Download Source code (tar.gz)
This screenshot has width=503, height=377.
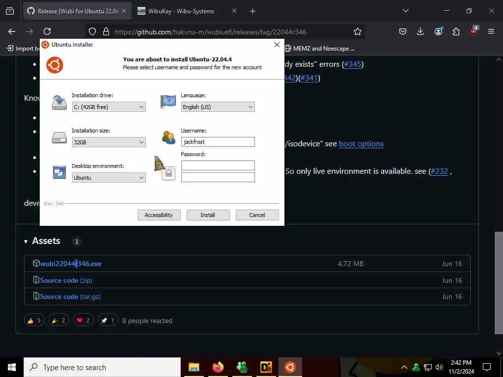(x=70, y=296)
